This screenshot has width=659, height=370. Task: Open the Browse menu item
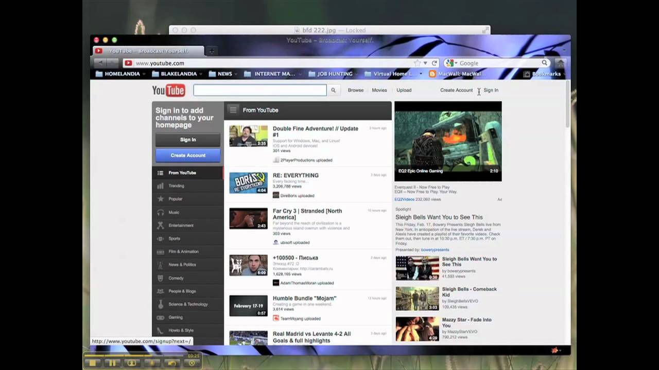[x=356, y=90]
